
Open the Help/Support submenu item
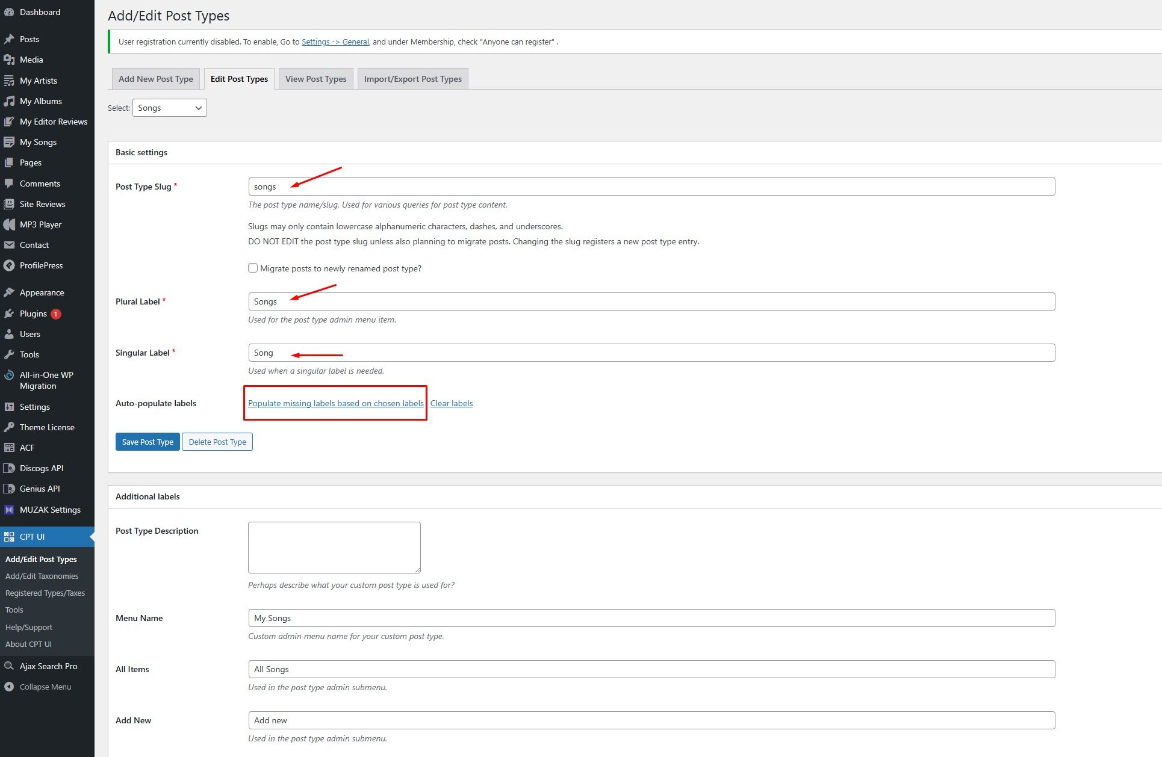29,627
